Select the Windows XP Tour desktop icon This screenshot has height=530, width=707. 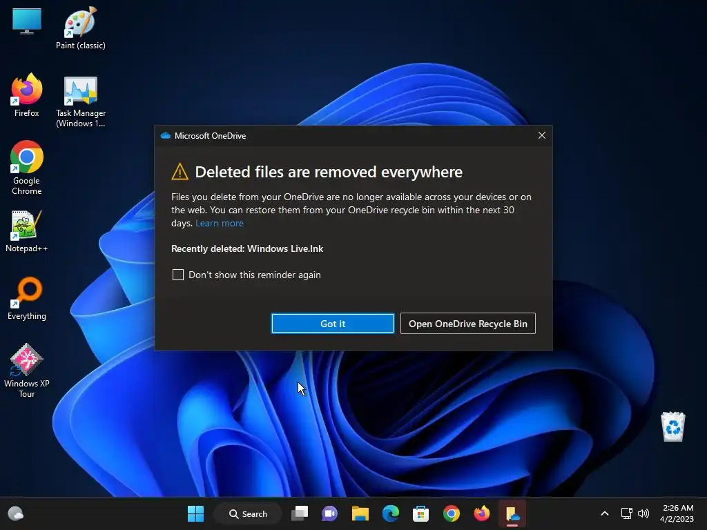point(27,371)
